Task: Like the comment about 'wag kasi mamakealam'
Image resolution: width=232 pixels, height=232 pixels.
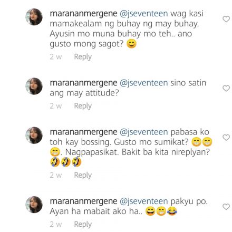Action: click(x=226, y=19)
